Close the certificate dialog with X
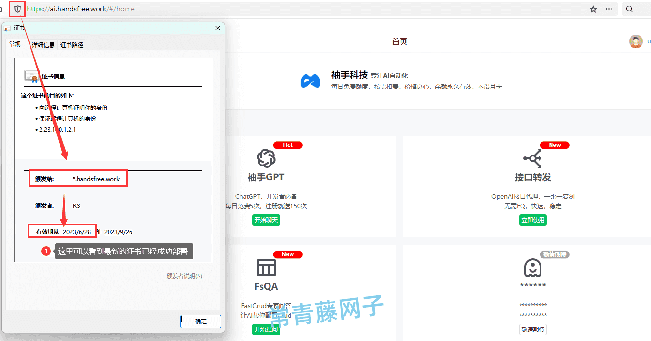 (218, 29)
